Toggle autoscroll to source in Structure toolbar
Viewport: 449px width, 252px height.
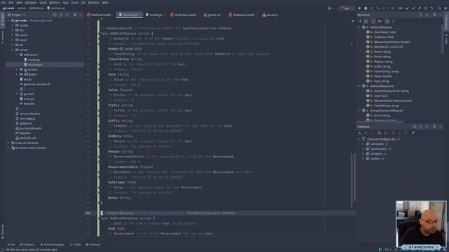click(x=387, y=21)
